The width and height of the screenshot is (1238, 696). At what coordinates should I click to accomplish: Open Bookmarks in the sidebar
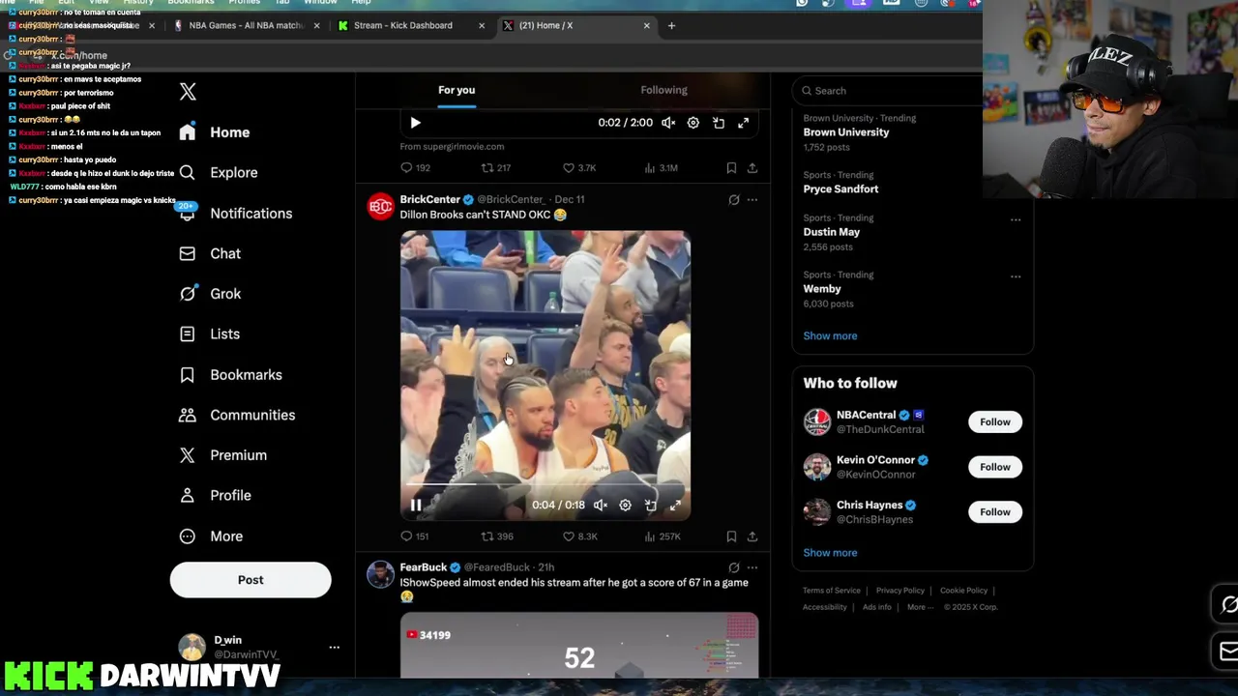click(230, 375)
